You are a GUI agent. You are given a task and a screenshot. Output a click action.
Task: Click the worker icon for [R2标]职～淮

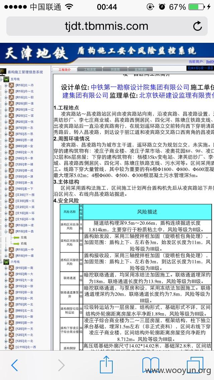[11, 103]
